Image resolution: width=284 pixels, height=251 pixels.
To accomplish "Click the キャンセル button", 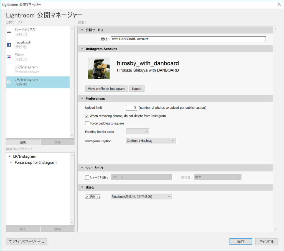I will tap(267, 242).
